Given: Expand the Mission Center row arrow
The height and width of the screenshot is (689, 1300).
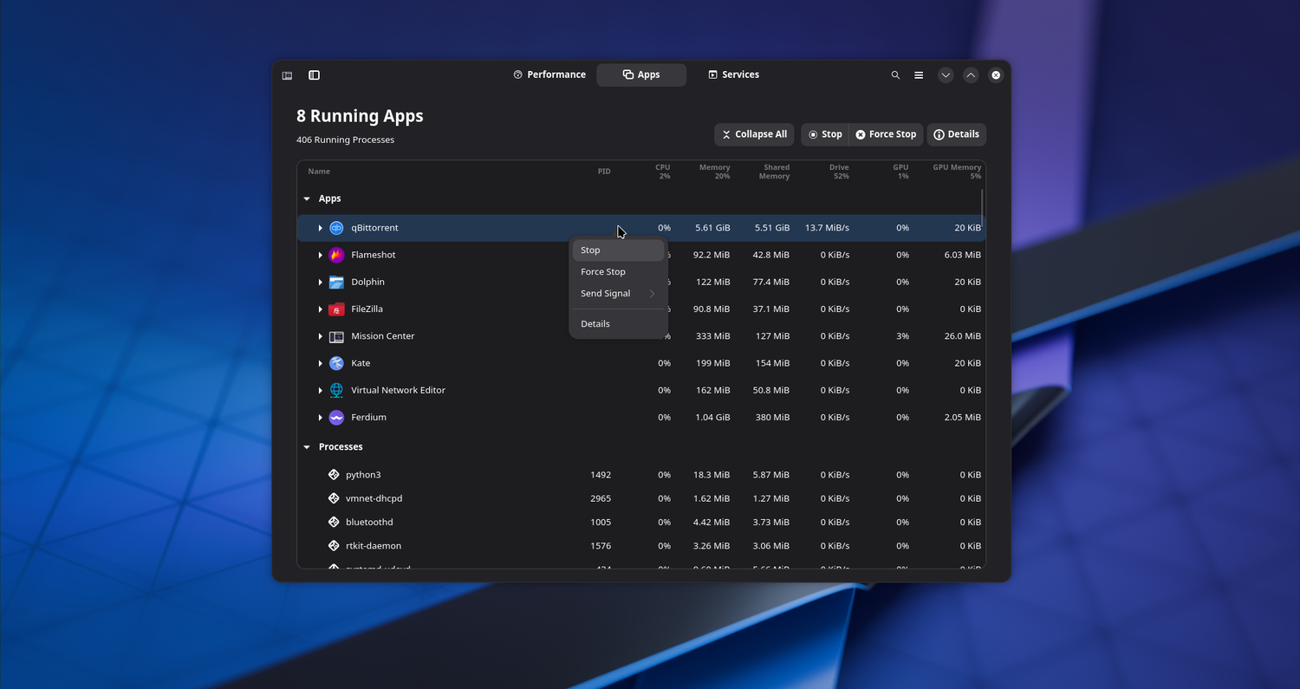Looking at the screenshot, I should [x=320, y=336].
